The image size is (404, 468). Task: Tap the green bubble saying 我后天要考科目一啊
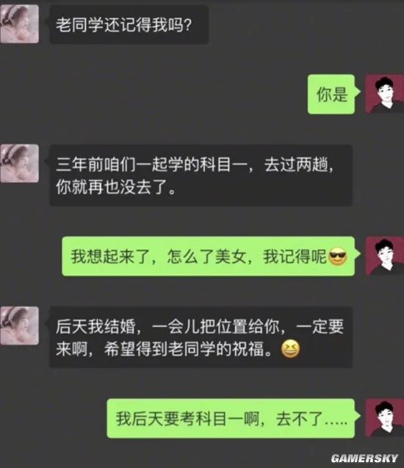pyautogui.click(x=231, y=419)
